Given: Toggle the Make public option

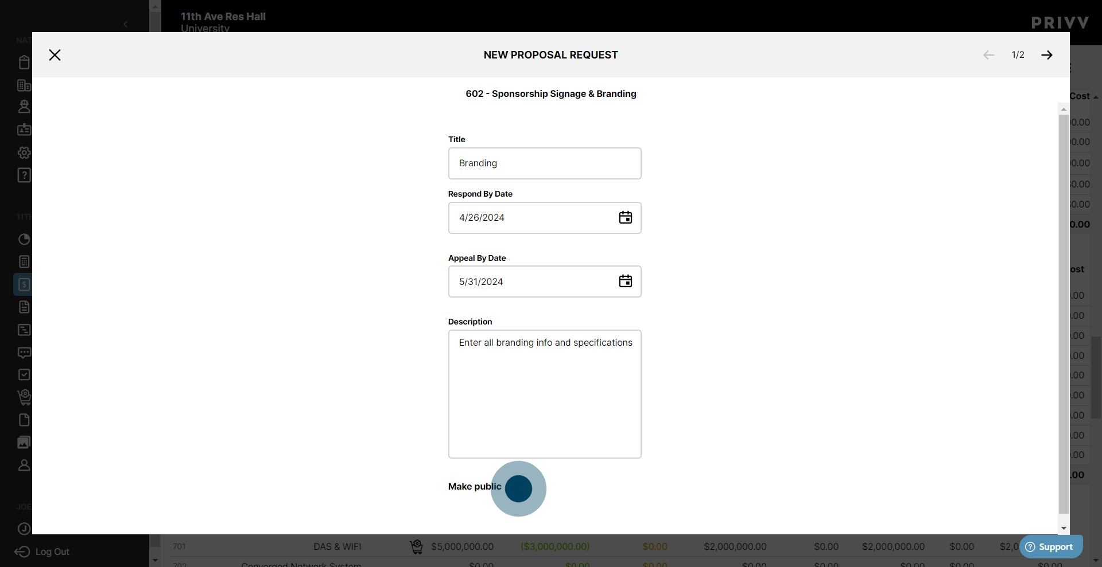Looking at the screenshot, I should [x=518, y=488].
